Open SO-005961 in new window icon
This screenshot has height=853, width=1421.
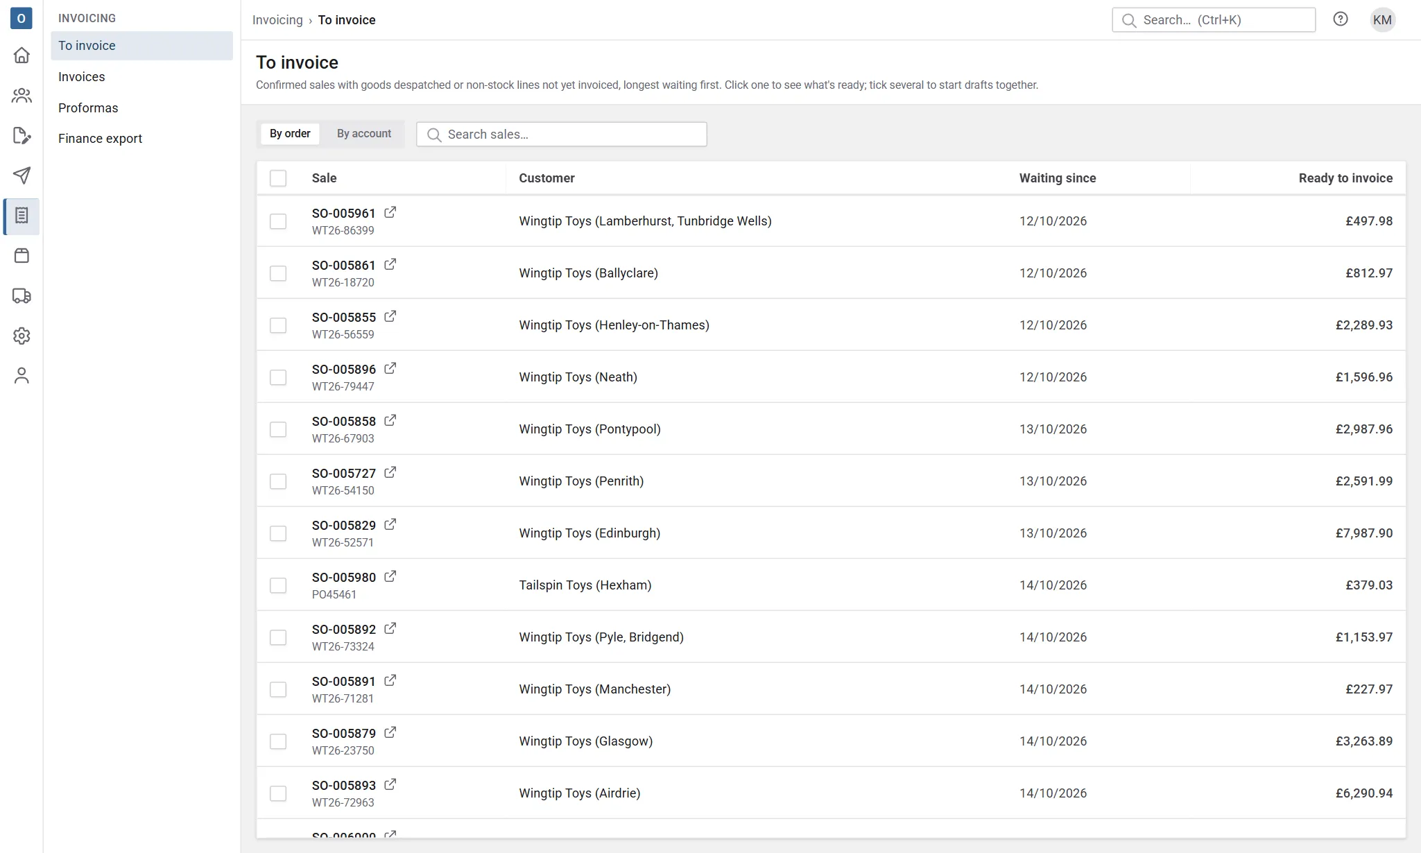click(390, 212)
